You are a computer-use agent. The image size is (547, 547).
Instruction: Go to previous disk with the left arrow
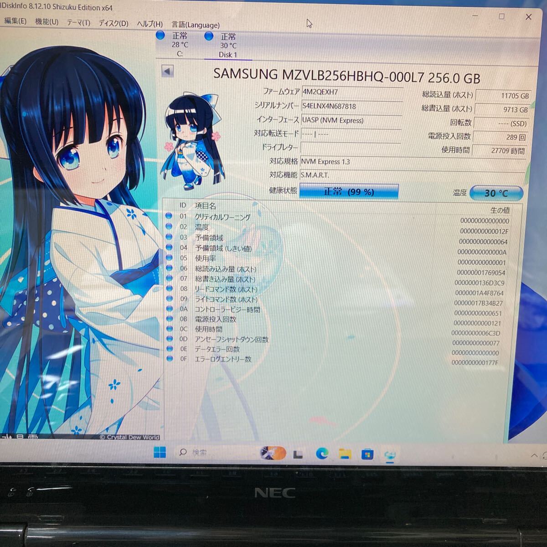pos(168,72)
